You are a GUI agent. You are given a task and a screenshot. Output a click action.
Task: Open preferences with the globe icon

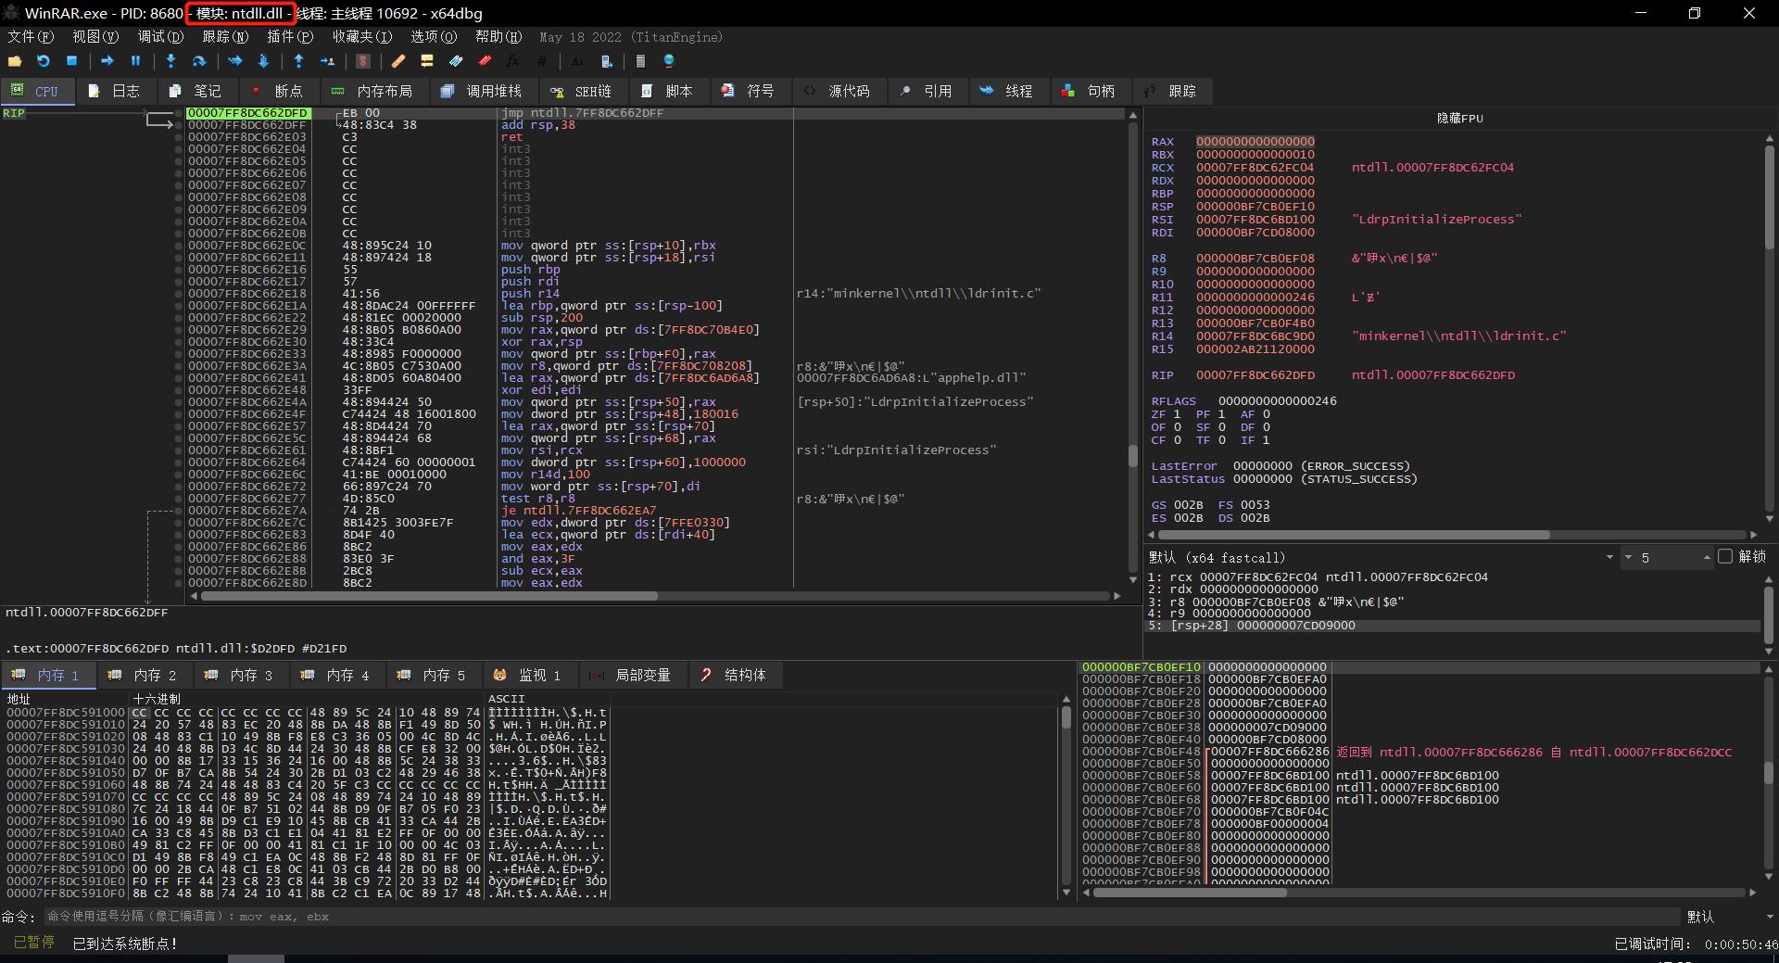click(x=669, y=61)
